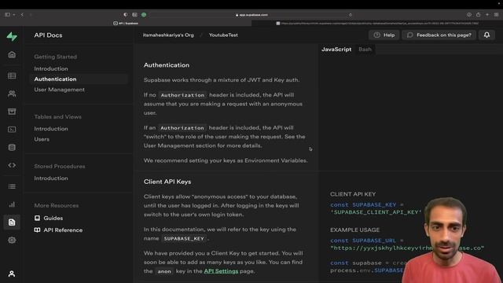Click the 'SUPABASE_CLIENT_API_KEY' code string

coord(376,212)
